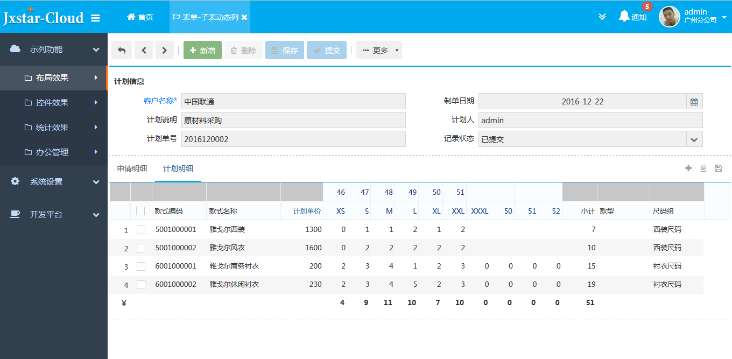Expand the 开发平台 menu section
Image resolution: width=732 pixels, height=359 pixels.
[x=54, y=214]
